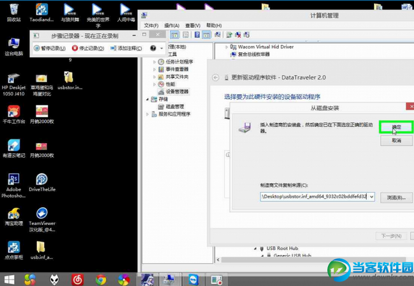Screen dimensions: 414x286
Task: Click the 确定 button in install-from-disk dialog
Action: point(396,127)
